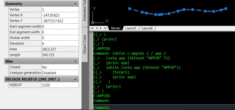Go to last layout tab arrow
Image resolution: width=235 pixels, height=110 pixels.
[x=105, y=28]
